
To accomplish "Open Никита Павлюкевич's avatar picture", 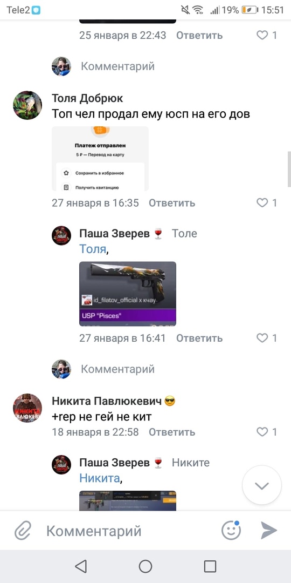I will pyautogui.click(x=27, y=408).
